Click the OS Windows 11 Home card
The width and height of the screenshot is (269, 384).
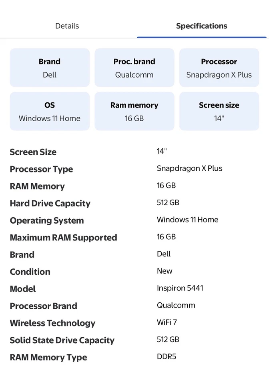(x=49, y=111)
